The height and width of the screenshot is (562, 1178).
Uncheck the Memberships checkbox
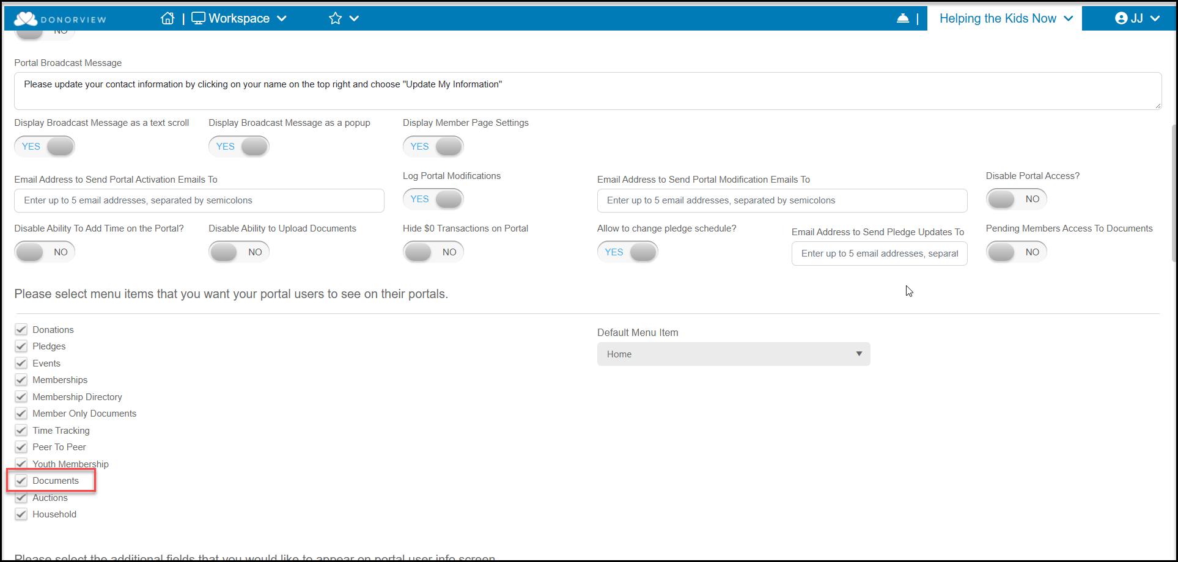click(x=21, y=380)
